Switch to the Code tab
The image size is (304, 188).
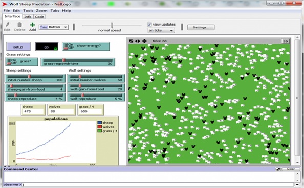tap(39, 17)
